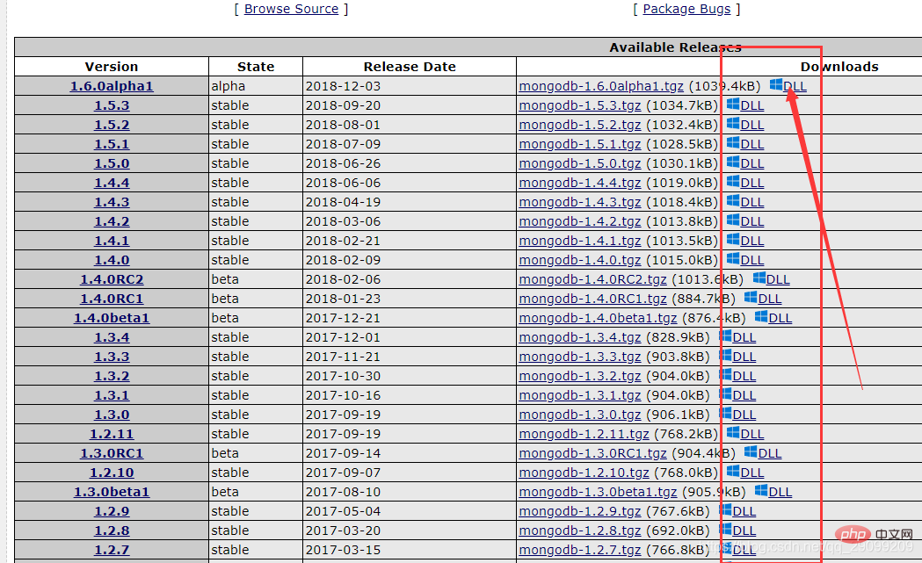922x563 pixels.
Task: Open the Package Bugs link
Action: coord(686,9)
